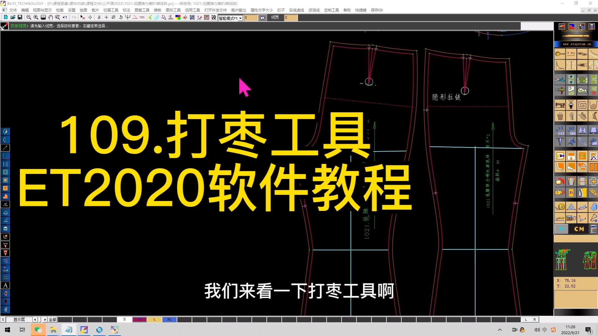Click the undo icon in the top toolbar

[x=64, y=18]
